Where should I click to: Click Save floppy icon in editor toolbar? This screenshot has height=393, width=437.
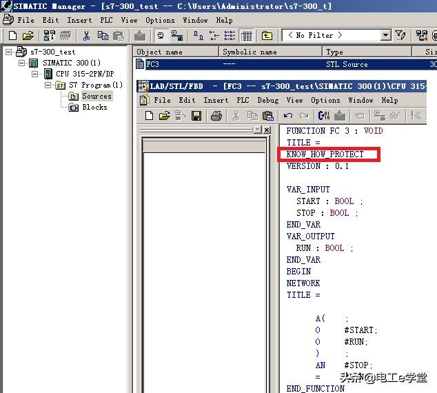[x=196, y=116]
